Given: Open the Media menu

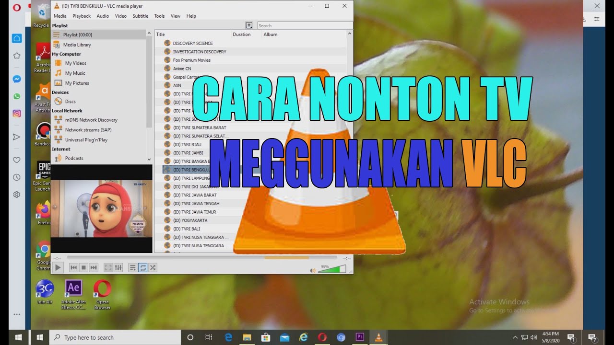Looking at the screenshot, I should (x=60, y=16).
